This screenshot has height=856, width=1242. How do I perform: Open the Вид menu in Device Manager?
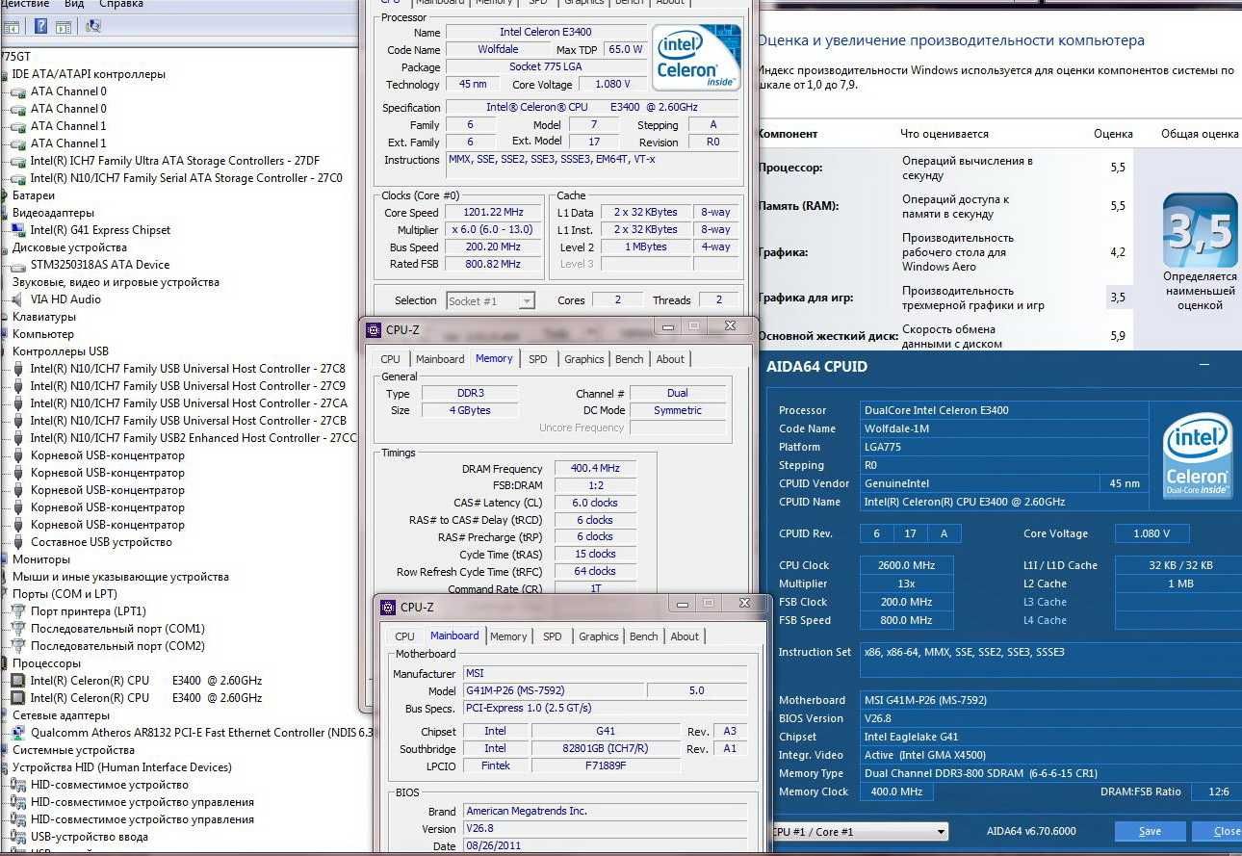(x=74, y=4)
